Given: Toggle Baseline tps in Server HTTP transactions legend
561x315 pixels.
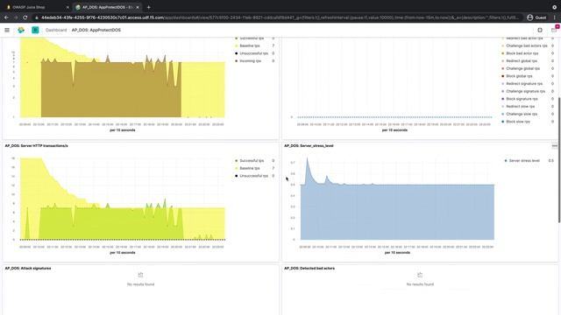Looking at the screenshot, I should (x=249, y=168).
